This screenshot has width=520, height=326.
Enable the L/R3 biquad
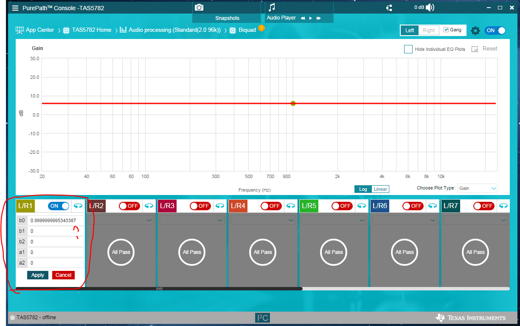200,206
